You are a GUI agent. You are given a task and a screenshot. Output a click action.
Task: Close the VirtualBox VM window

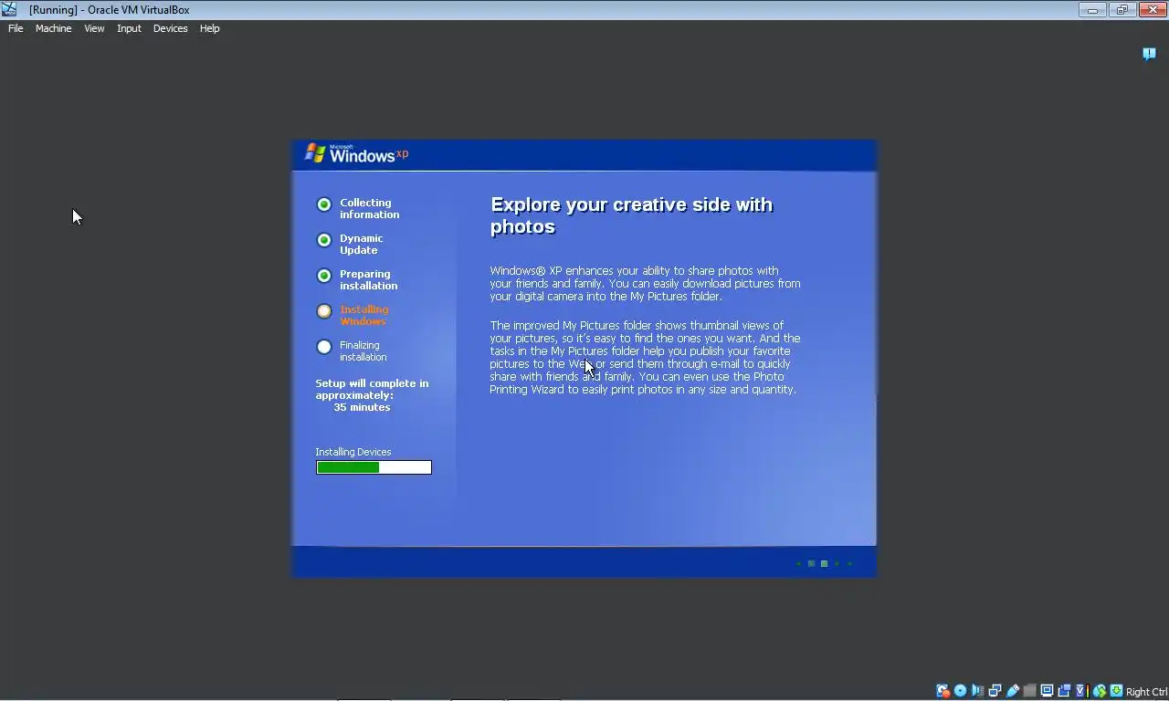point(1151,10)
